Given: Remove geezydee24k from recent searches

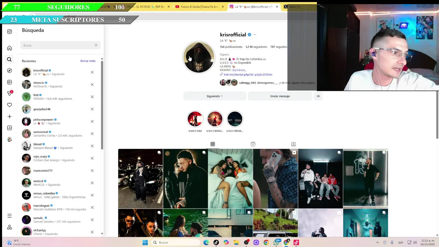Looking at the screenshot, I should pyautogui.click(x=92, y=109).
